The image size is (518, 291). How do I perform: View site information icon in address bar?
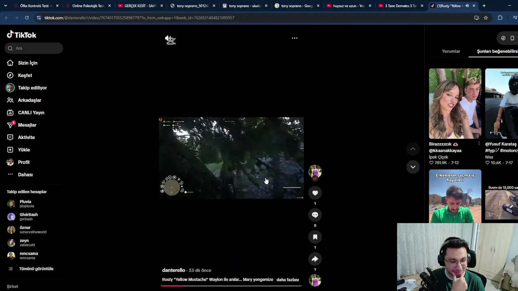point(39,18)
